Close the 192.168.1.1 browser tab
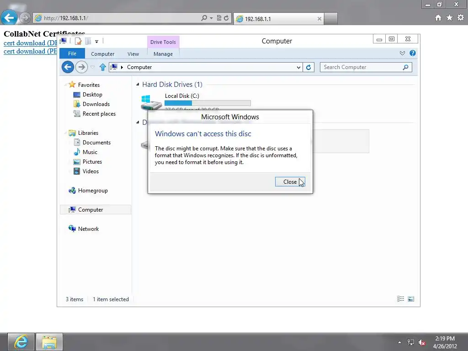Screen dimensions: 468x351 click(x=319, y=19)
